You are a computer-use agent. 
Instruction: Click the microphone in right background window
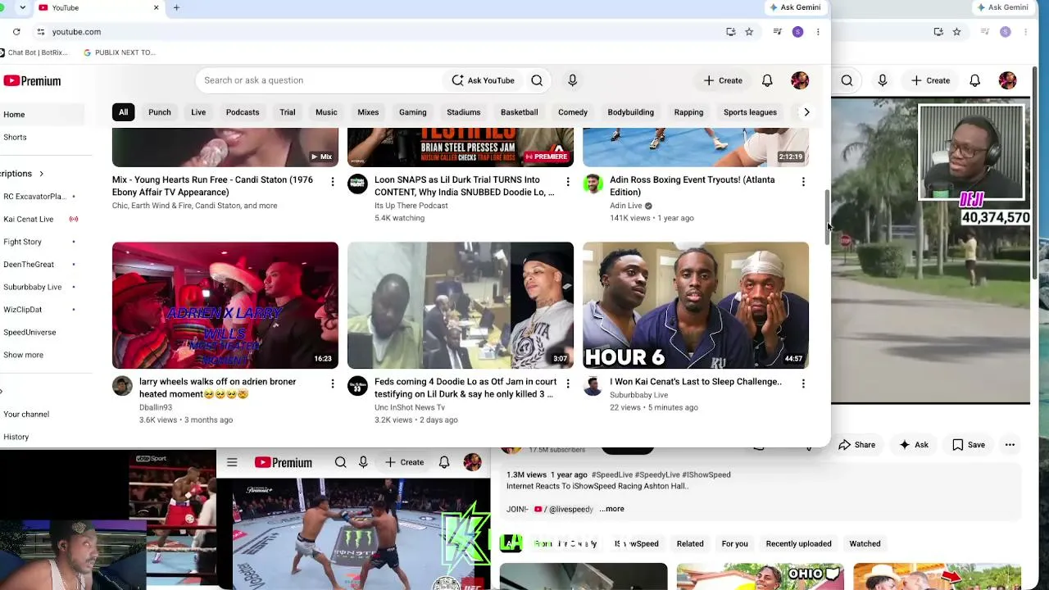coord(883,80)
